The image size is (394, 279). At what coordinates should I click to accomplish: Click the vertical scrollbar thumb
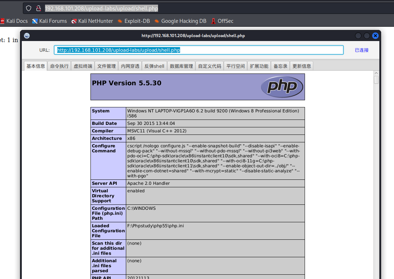tap(376, 80)
